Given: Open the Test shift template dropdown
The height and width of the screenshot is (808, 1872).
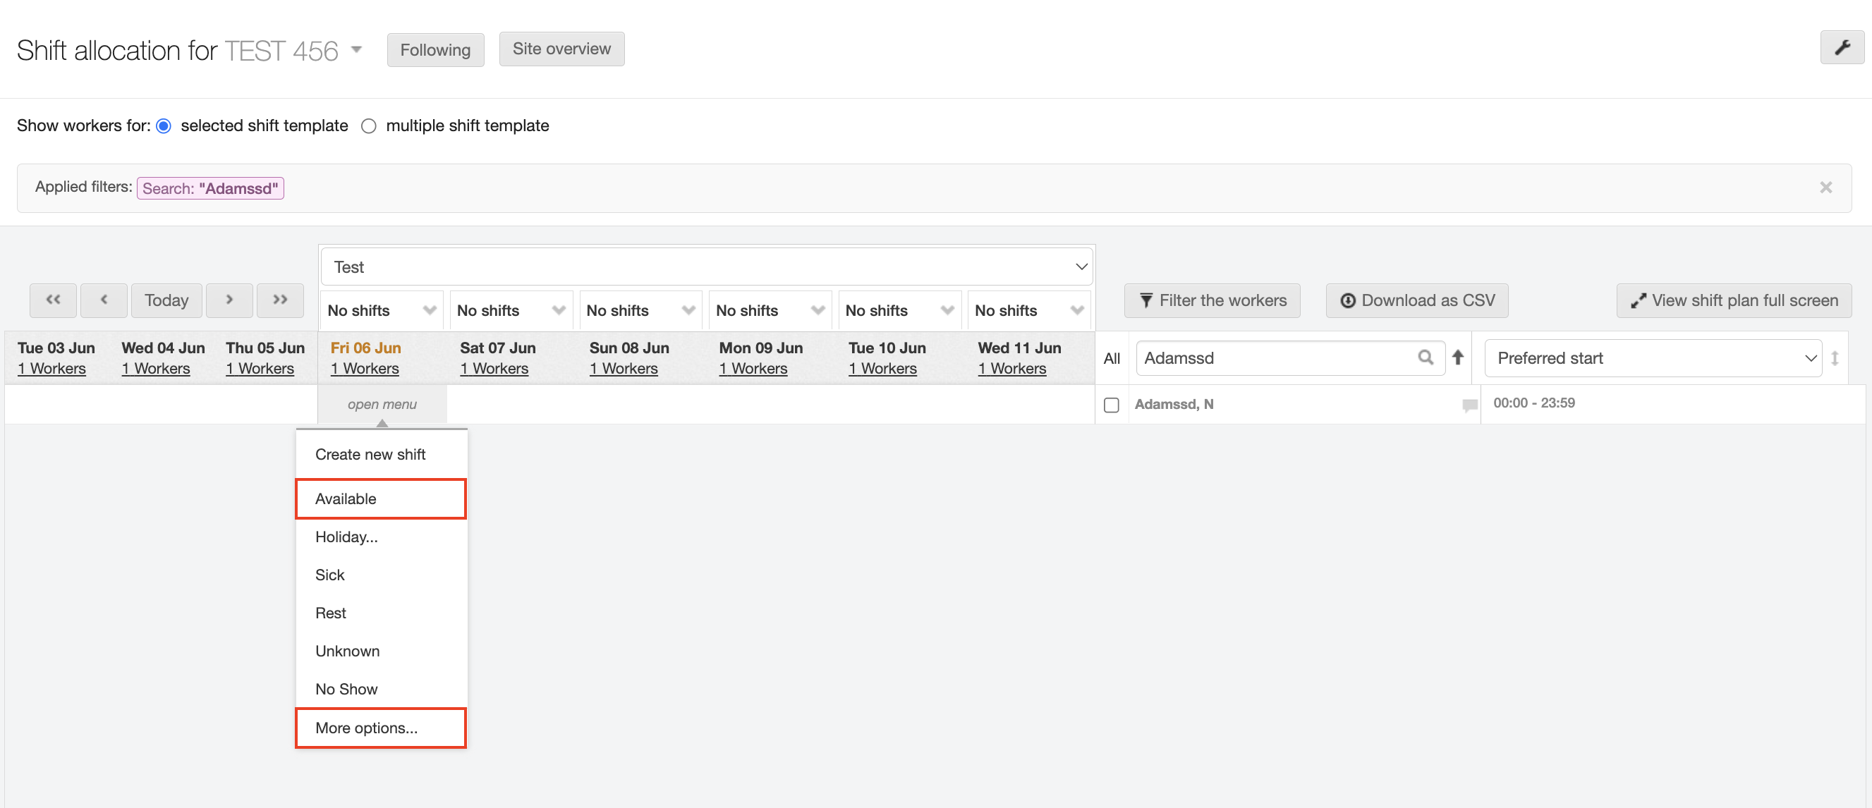Looking at the screenshot, I should tap(706, 267).
